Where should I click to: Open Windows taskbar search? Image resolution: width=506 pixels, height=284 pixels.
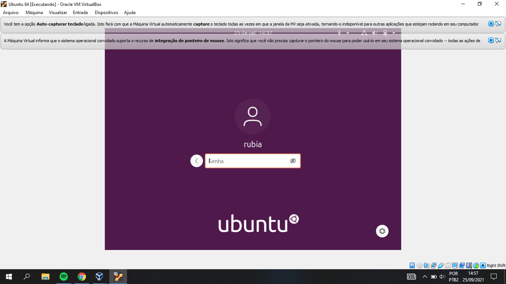[27, 277]
